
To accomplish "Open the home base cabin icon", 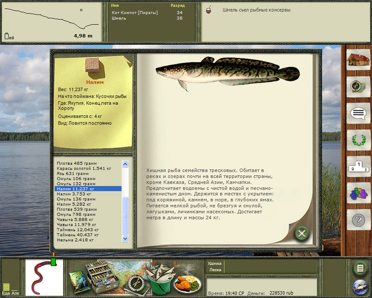I will point(357,60).
